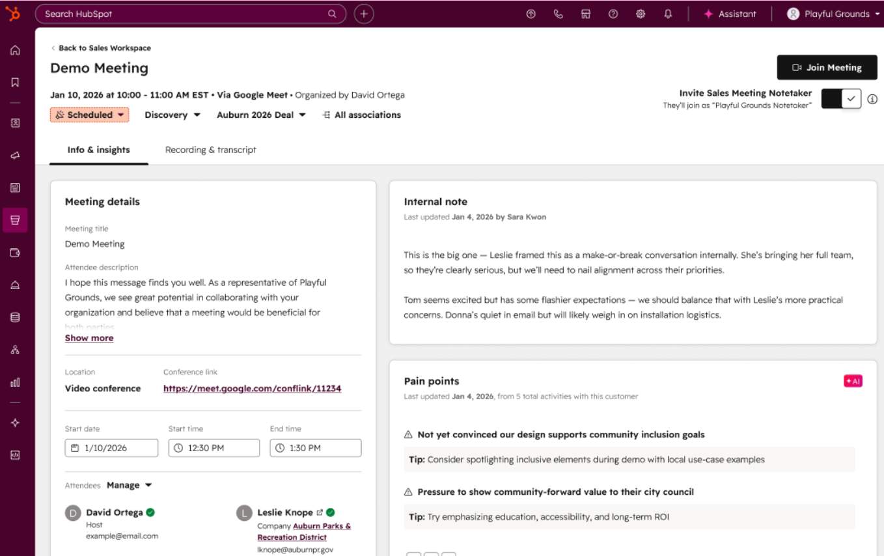Image resolution: width=884 pixels, height=556 pixels.
Task: Open the Development code icon in sidebar
Action: point(15,455)
